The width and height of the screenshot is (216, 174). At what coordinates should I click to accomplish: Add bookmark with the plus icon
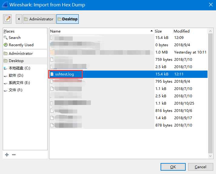pyautogui.click(x=7, y=155)
